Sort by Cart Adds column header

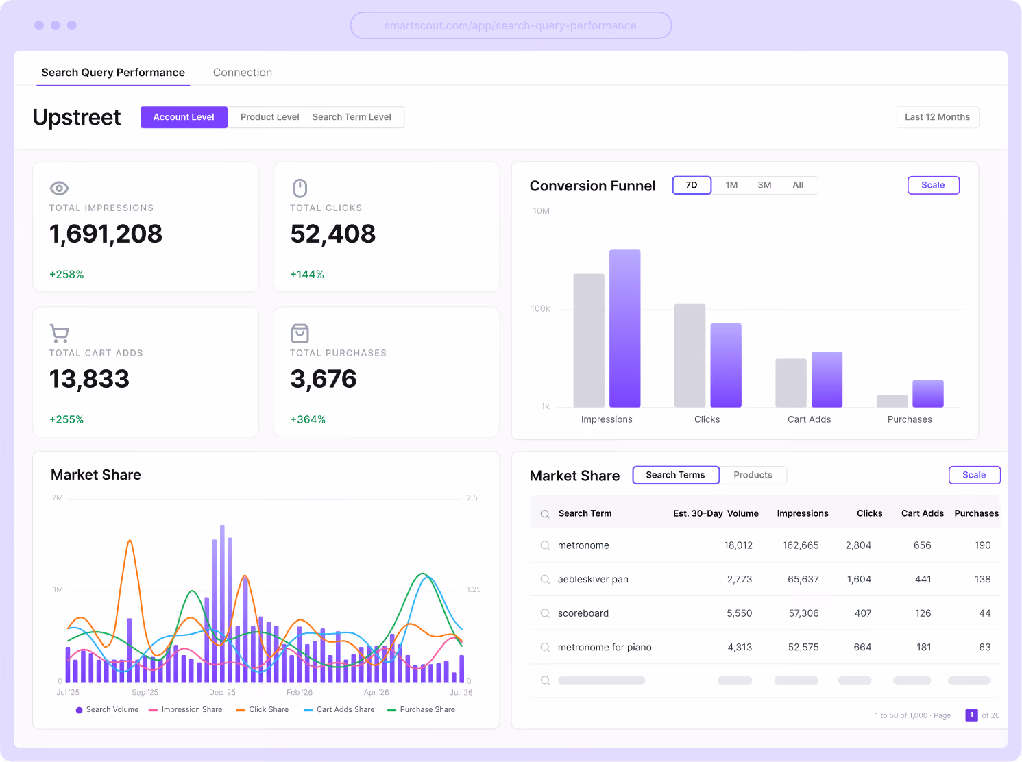[923, 513]
